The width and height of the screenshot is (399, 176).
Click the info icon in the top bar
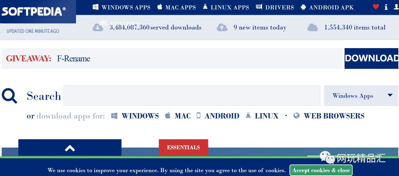(386, 7)
